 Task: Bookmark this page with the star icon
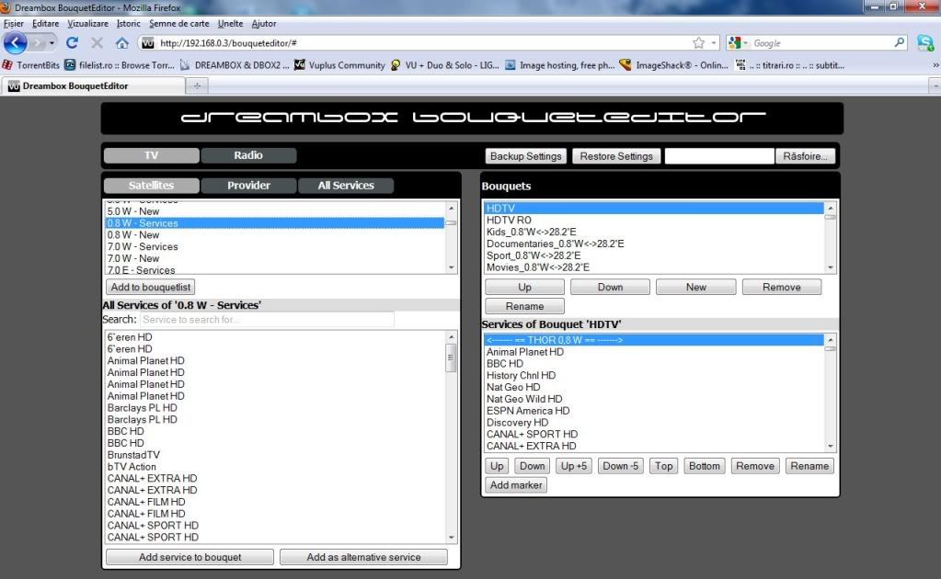click(x=699, y=43)
